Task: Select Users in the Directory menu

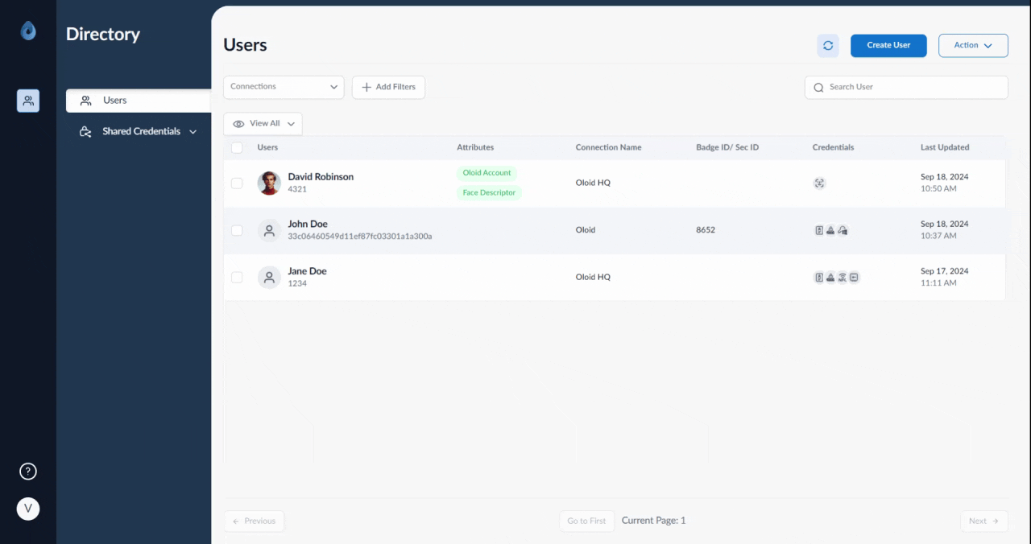Action: (139, 101)
